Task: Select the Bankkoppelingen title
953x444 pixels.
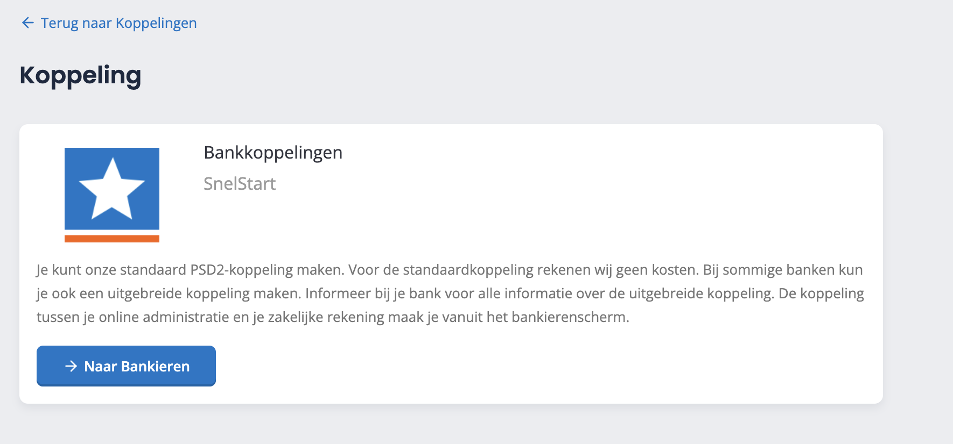Action: click(x=273, y=153)
